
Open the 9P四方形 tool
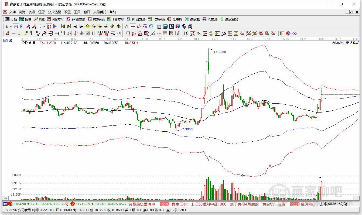click(x=76, y=19)
